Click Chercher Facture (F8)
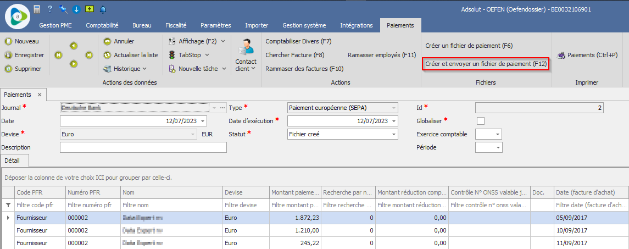 click(295, 55)
